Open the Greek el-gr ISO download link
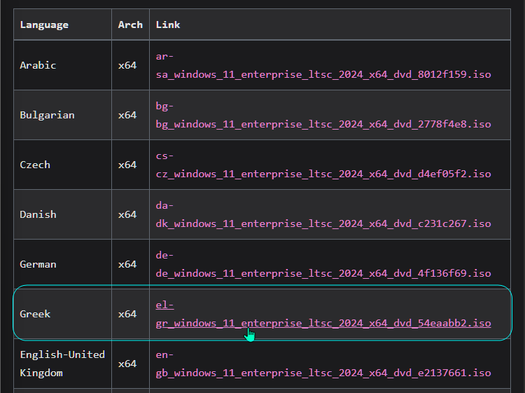 (323, 314)
